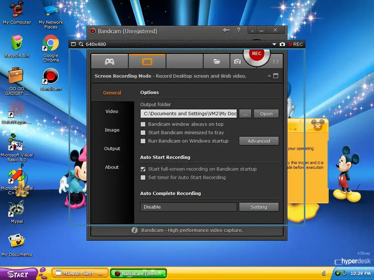This screenshot has height=280, width=374.
Task: Open the About tab
Action: tap(112, 167)
